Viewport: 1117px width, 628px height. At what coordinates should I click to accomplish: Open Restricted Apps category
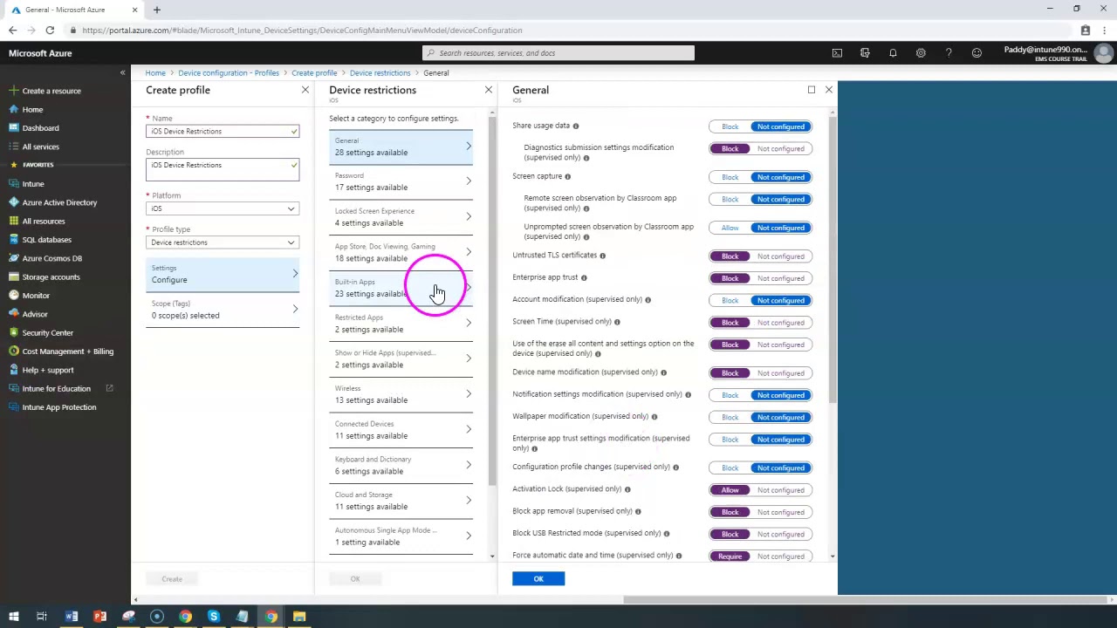[x=401, y=324]
